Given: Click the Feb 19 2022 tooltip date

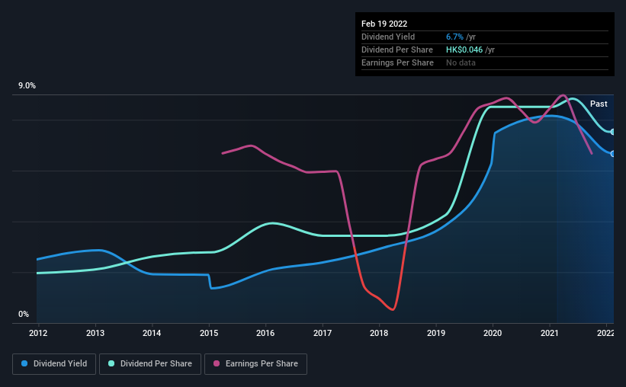Looking at the screenshot, I should pyautogui.click(x=384, y=24).
